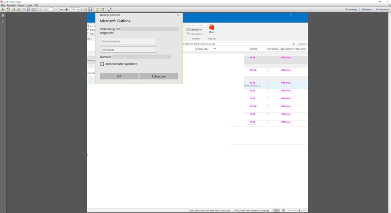The image size is (391, 213).
Task: Click the Print icon in Reader toolbar
Action: pos(28,9)
